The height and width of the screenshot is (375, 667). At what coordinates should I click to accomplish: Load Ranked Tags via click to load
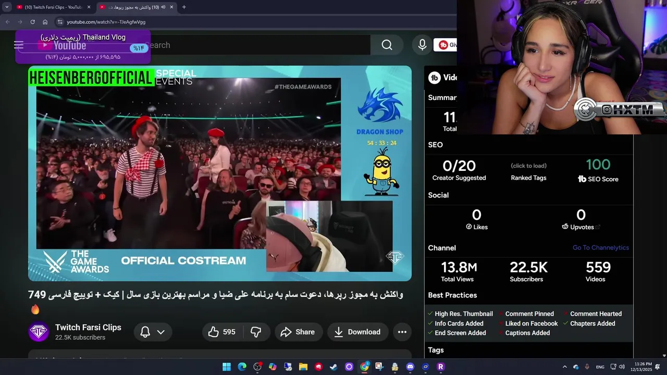coord(528,166)
